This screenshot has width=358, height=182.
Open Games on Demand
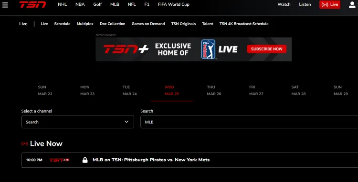[148, 24]
